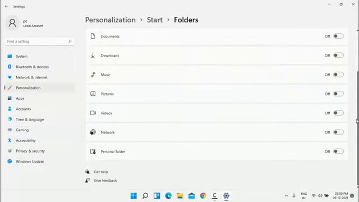Click the pc Local Account name

(x=33, y=24)
